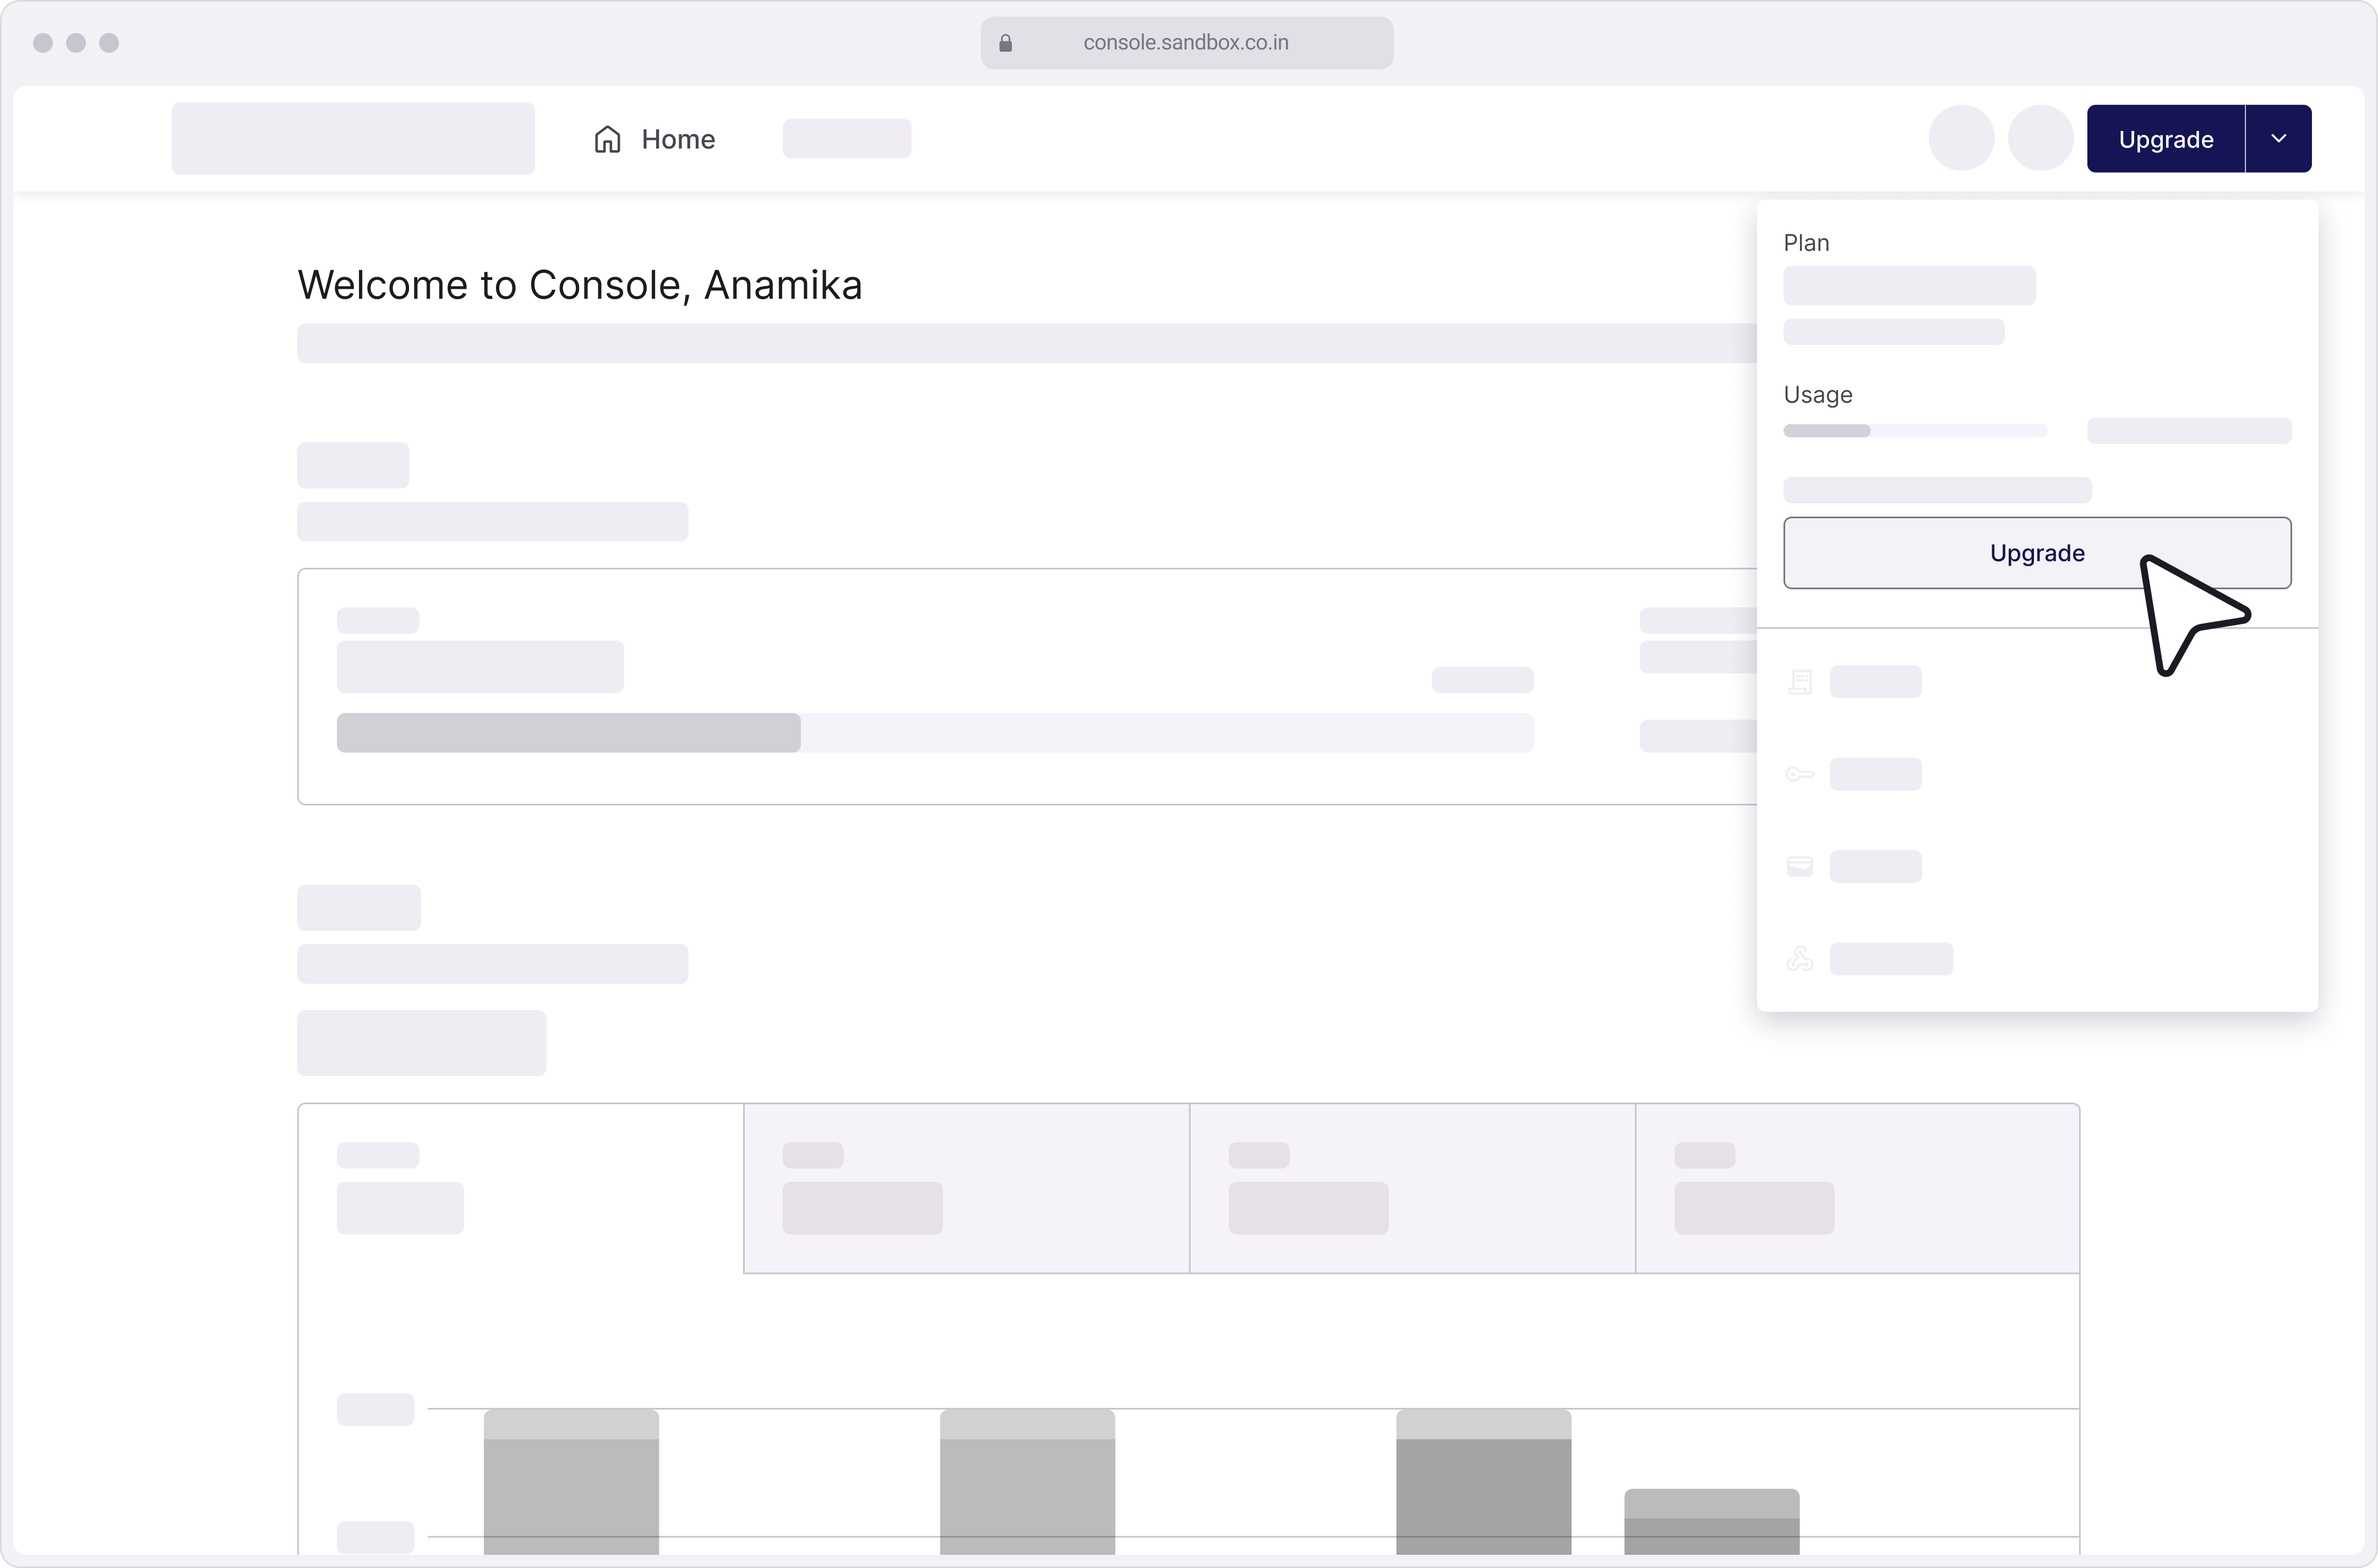Click the "Welcome to Console, Anamika" heading
This screenshot has width=2378, height=1568.
(580, 285)
